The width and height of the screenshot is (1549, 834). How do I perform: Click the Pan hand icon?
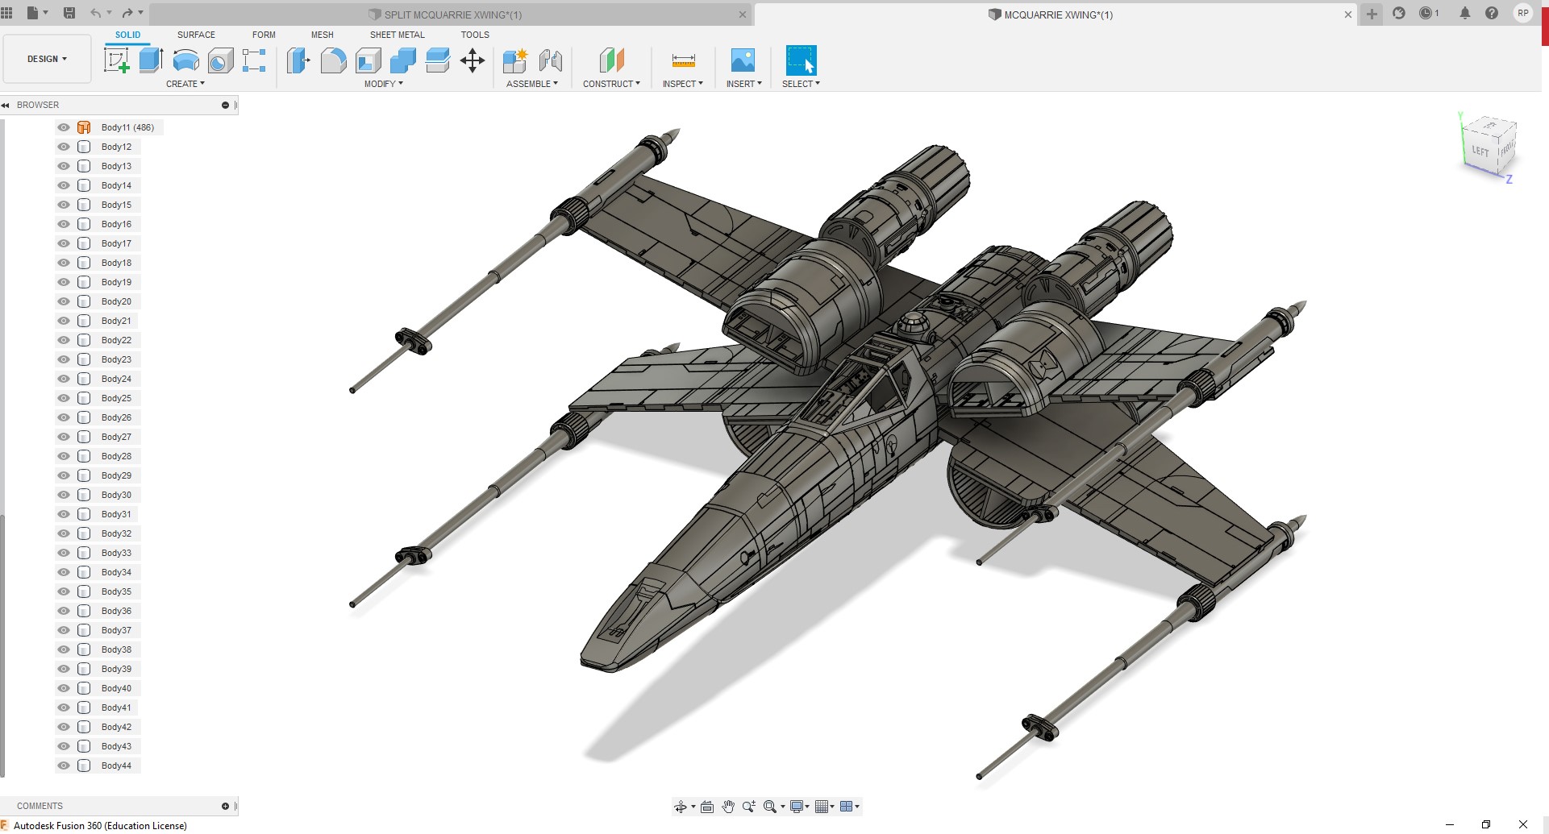728,807
